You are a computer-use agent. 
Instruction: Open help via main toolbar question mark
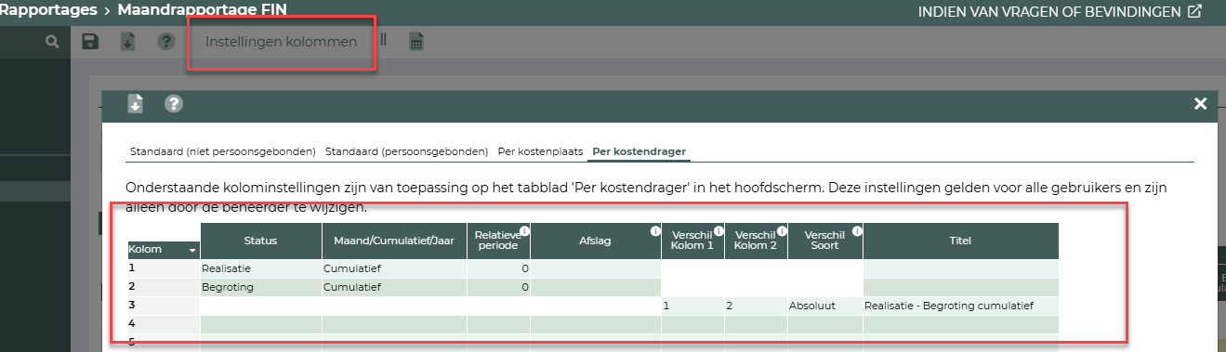pos(166,42)
